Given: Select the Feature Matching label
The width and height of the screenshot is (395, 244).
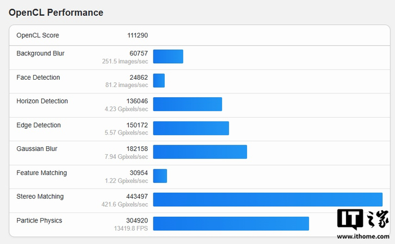Looking at the screenshot, I should (42, 173).
